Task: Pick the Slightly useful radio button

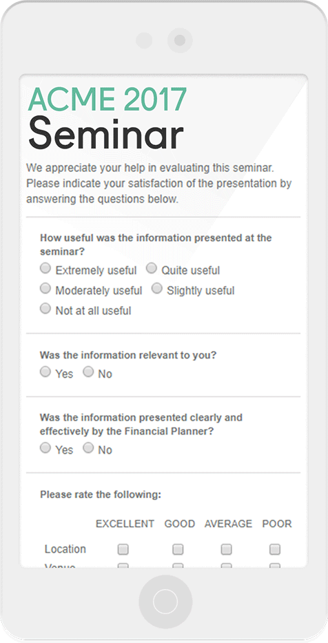Action: click(156, 288)
